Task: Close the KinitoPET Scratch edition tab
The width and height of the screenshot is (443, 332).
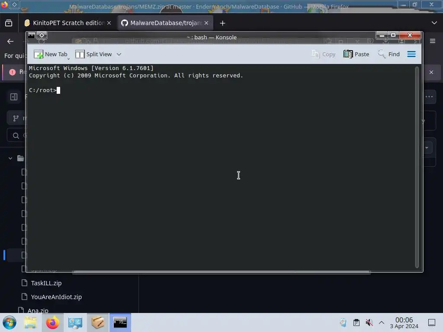Action: click(109, 23)
